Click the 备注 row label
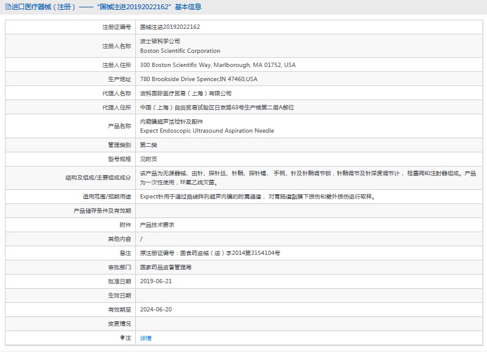Image resolution: width=487 pixels, height=352 pixels. (125, 253)
